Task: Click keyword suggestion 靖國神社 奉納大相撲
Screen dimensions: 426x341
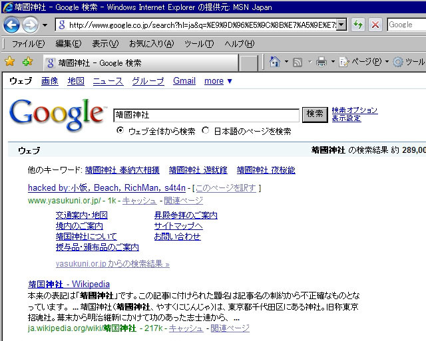Action: [122, 170]
